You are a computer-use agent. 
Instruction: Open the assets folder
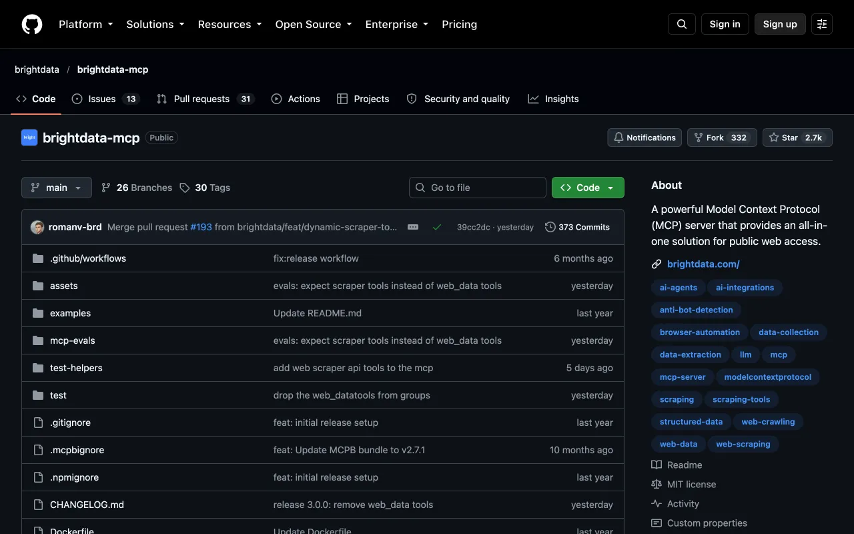click(x=64, y=286)
